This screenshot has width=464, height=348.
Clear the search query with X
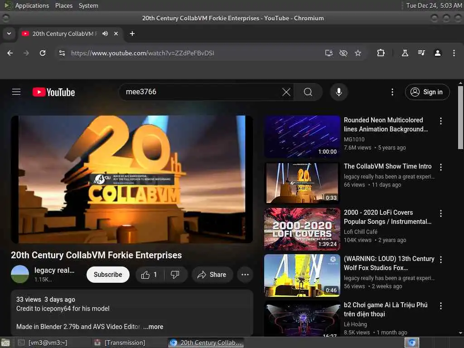point(286,92)
